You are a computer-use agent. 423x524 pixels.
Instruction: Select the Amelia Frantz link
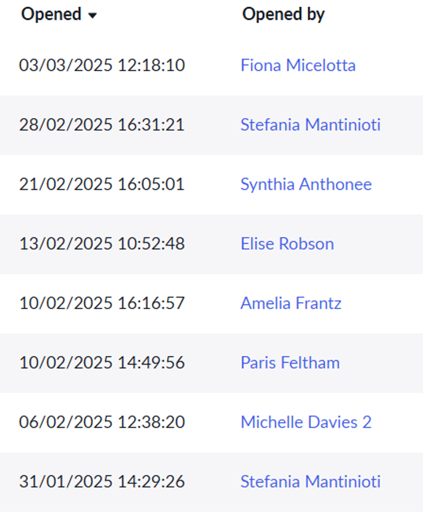pyautogui.click(x=291, y=303)
